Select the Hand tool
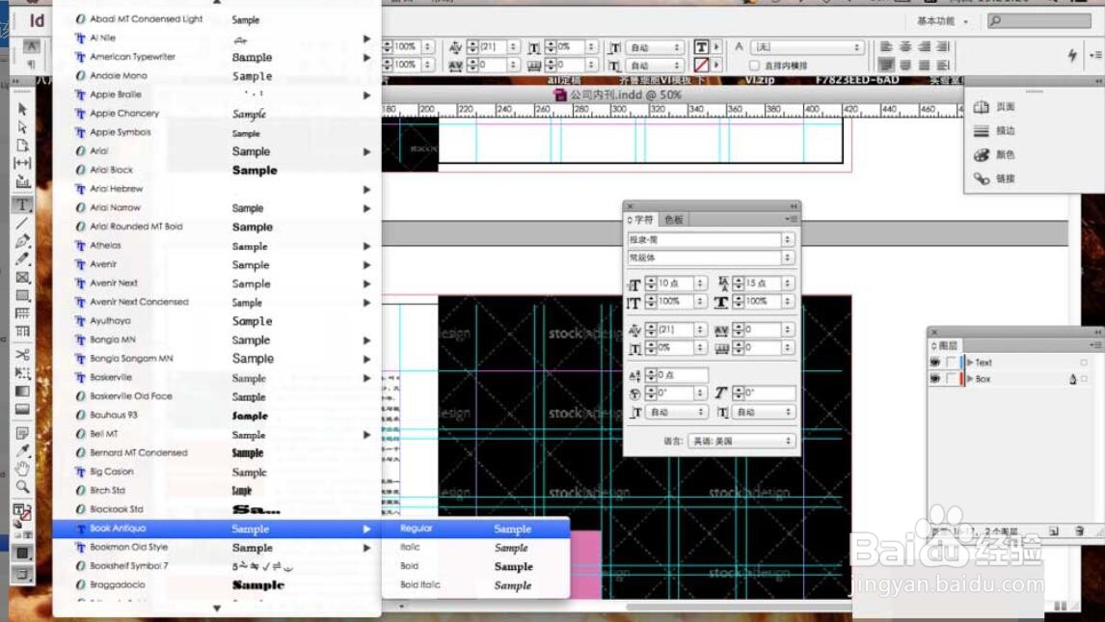 click(22, 469)
